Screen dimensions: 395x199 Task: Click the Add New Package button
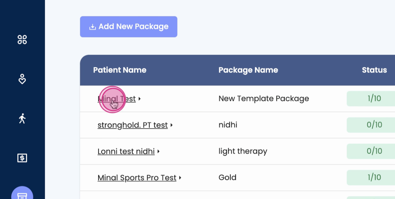(x=128, y=27)
